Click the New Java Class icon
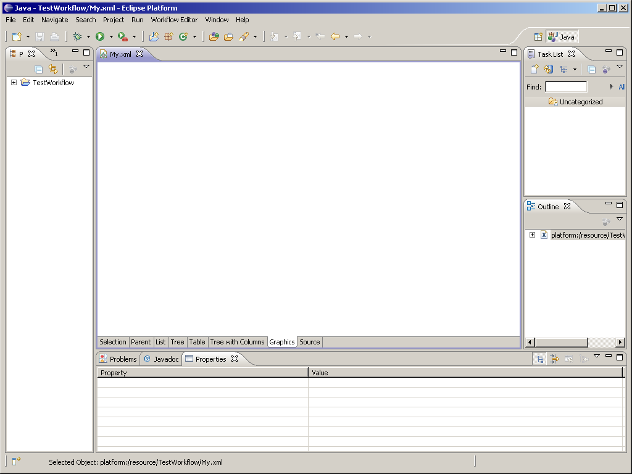632x474 pixels. point(183,37)
